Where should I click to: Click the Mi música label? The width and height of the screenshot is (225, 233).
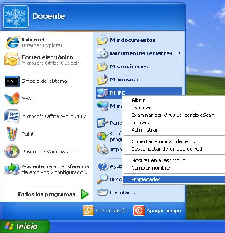[x=124, y=80]
